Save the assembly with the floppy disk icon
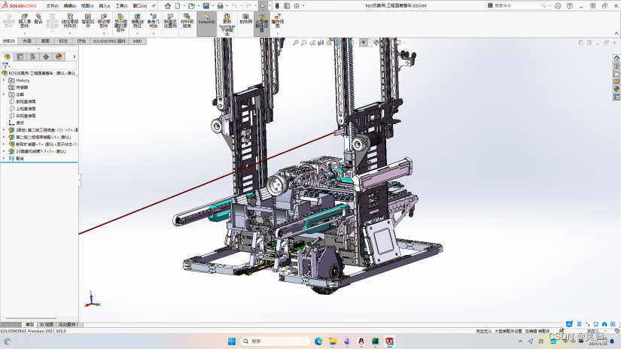This screenshot has height=349, width=621. pyautogui.click(x=206, y=6)
